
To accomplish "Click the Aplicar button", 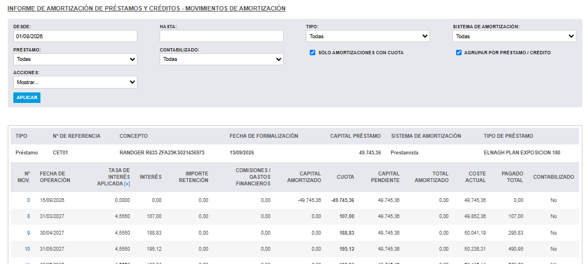I will click(27, 97).
